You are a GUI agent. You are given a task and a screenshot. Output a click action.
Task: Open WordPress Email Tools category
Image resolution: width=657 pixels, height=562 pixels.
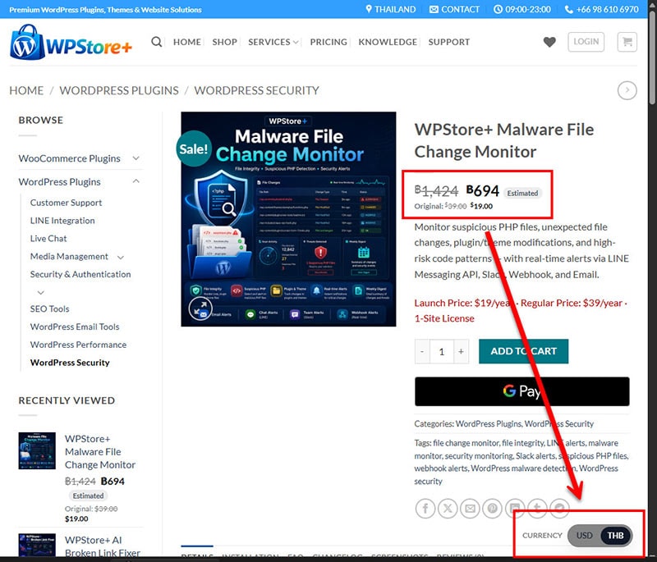click(75, 327)
